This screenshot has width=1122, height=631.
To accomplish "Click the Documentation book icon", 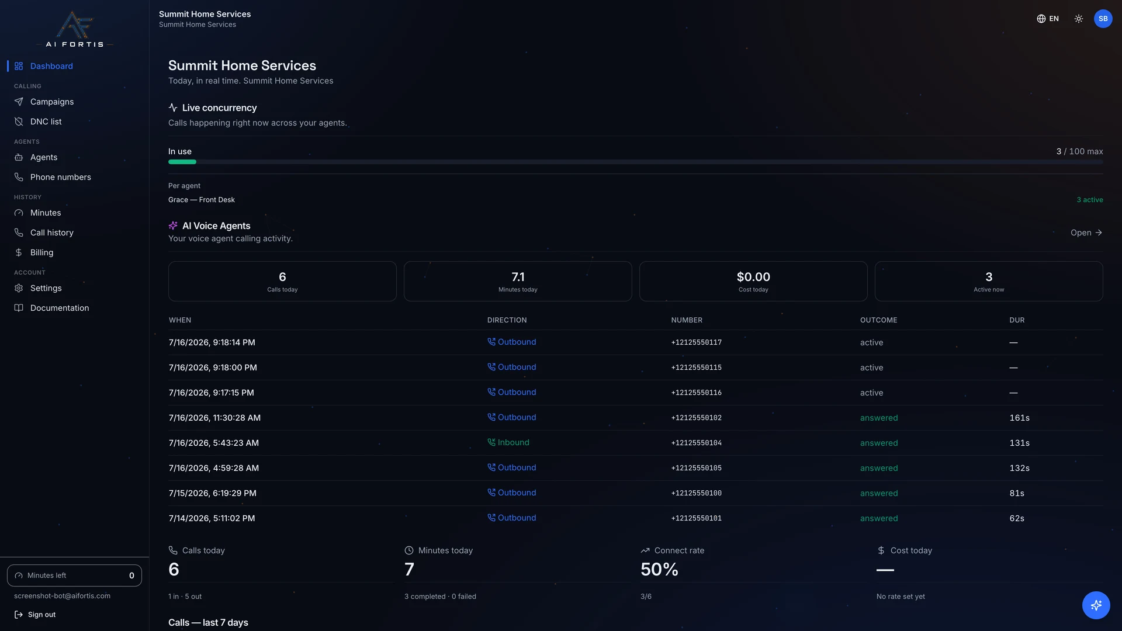I will click(x=19, y=308).
